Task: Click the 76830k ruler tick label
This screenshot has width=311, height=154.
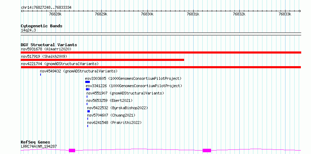Action: point(147,14)
